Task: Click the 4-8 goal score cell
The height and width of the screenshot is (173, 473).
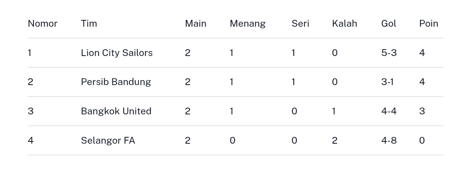Action: coord(389,141)
